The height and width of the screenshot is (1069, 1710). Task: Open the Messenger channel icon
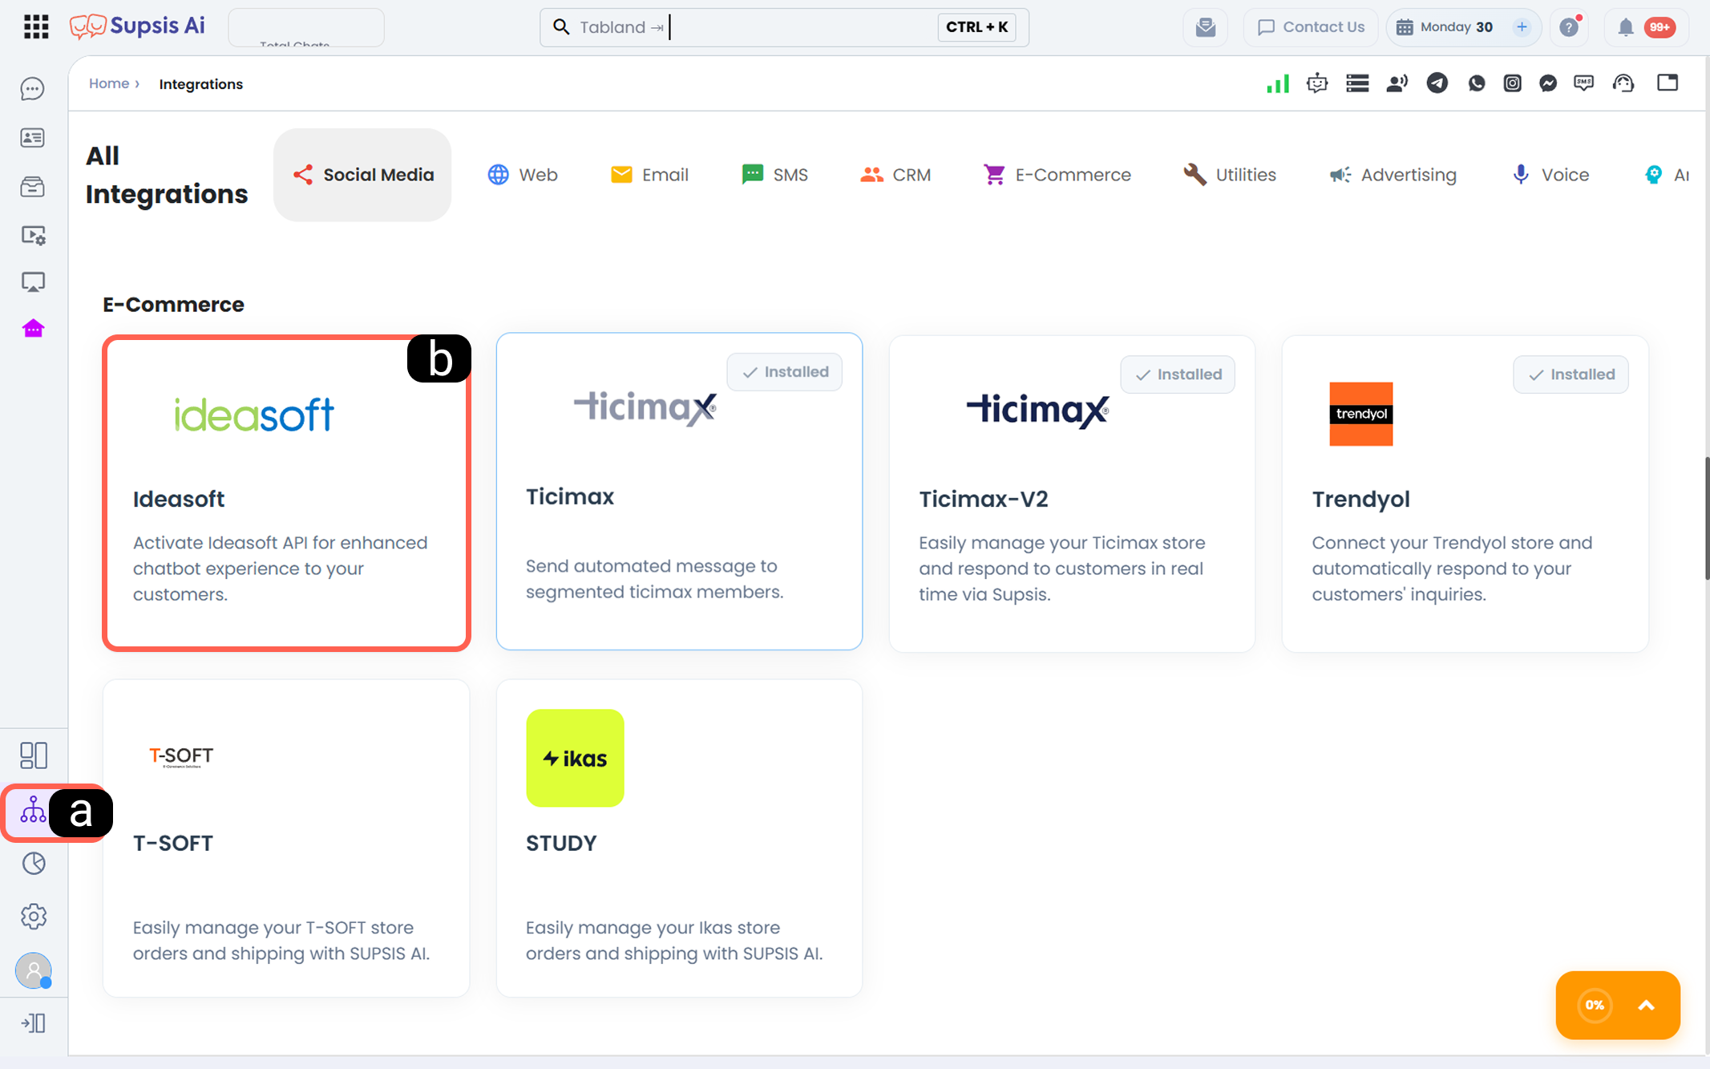[1548, 83]
